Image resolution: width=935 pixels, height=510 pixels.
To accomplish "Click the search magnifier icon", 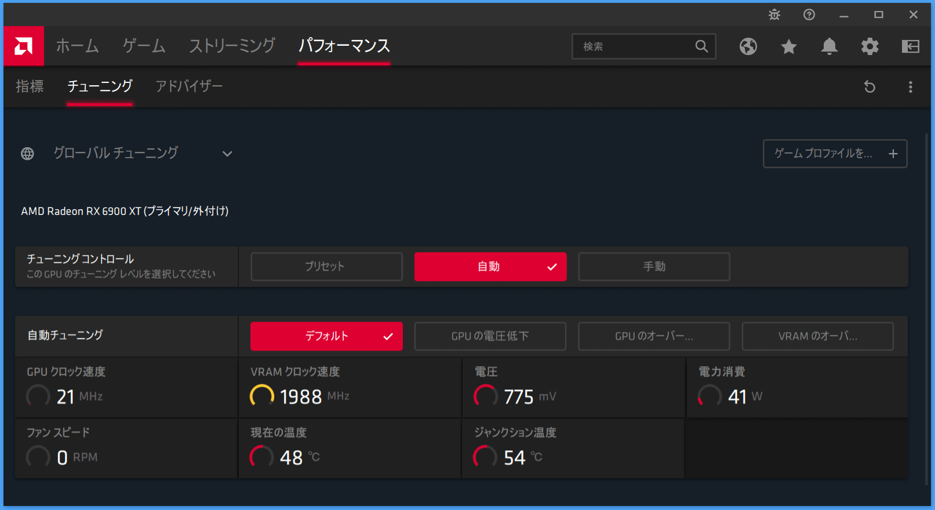I will pyautogui.click(x=701, y=46).
